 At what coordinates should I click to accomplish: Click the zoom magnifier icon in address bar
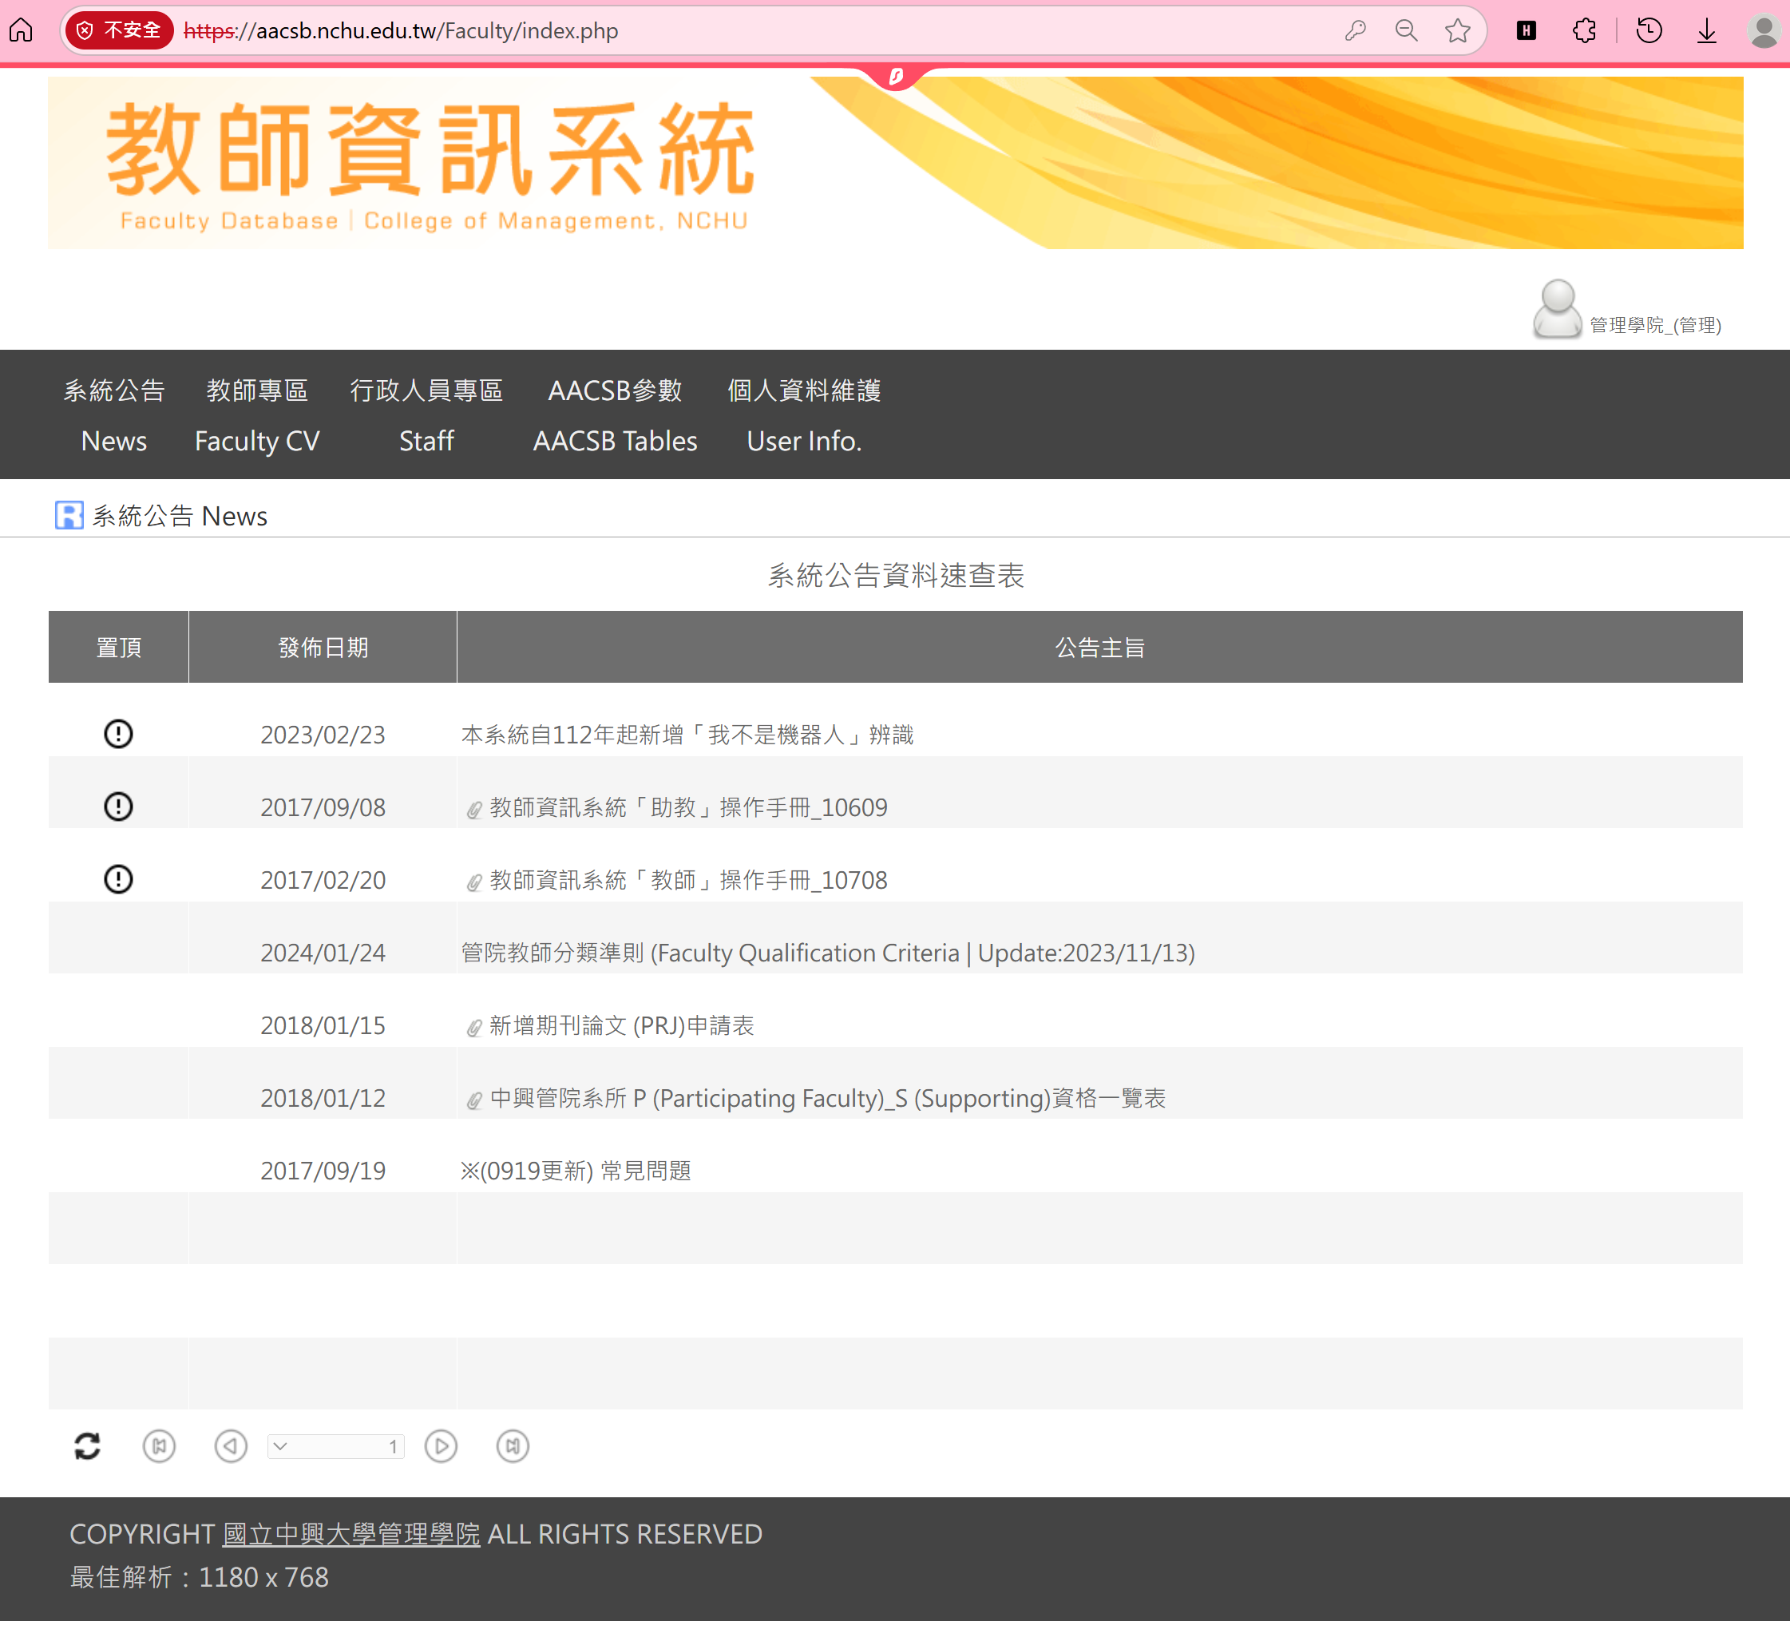point(1407,31)
